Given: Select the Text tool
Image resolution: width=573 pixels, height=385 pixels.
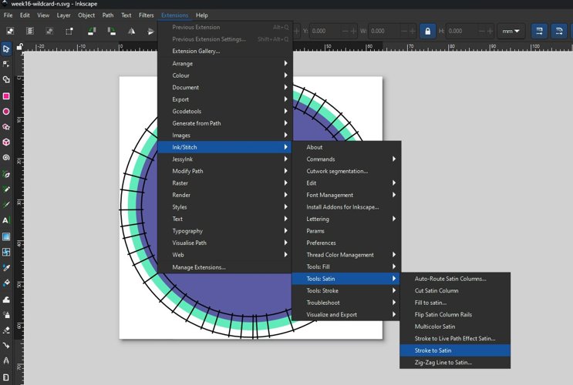Looking at the screenshot, I should (6, 220).
